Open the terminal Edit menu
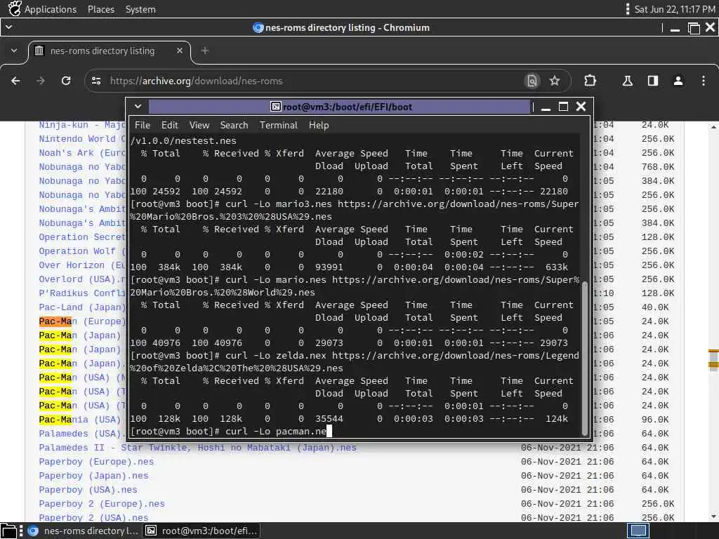Viewport: 719px width, 539px height. click(169, 125)
